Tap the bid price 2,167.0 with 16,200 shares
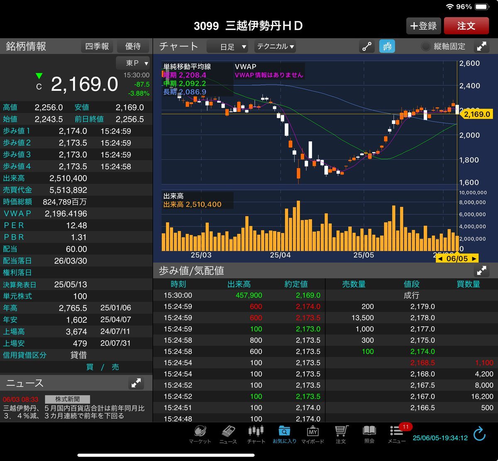Image resolution: width=498 pixels, height=461 pixels. [422, 396]
